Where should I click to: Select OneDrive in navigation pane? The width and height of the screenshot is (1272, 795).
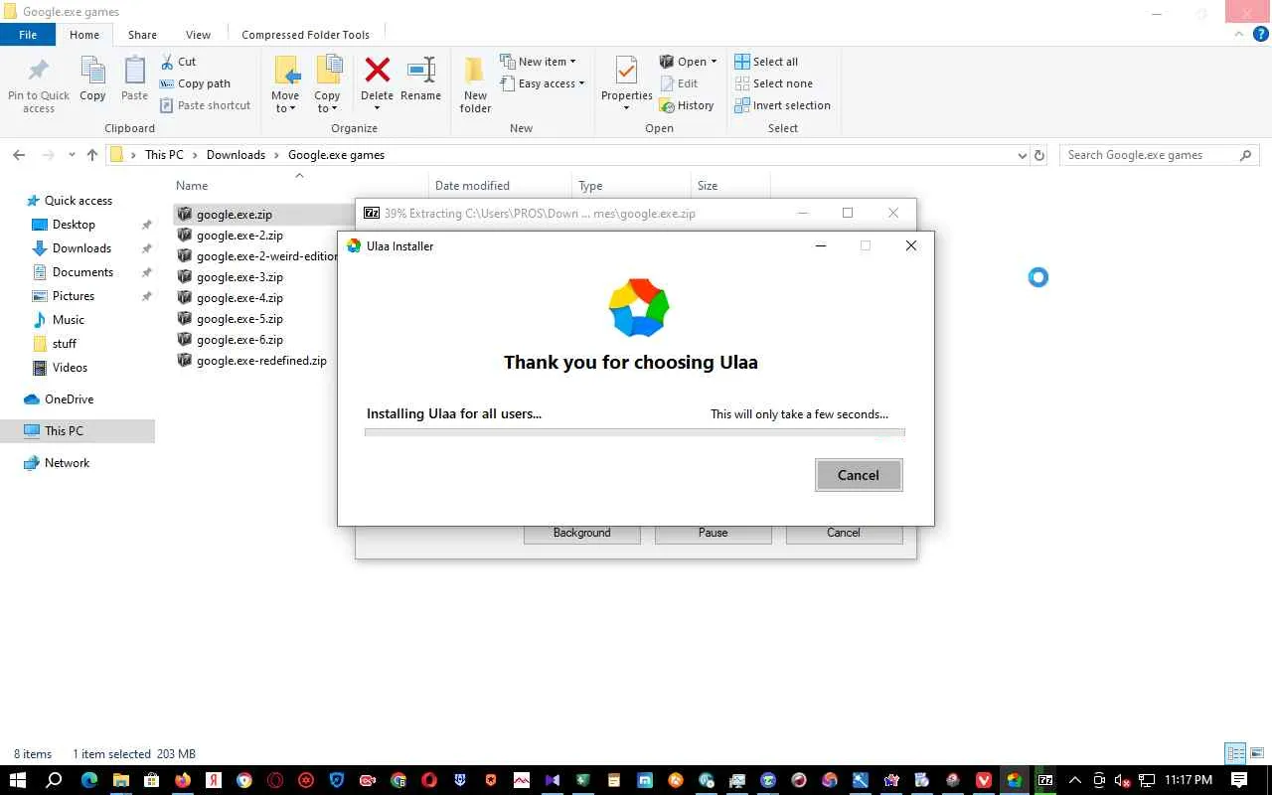click(x=70, y=399)
